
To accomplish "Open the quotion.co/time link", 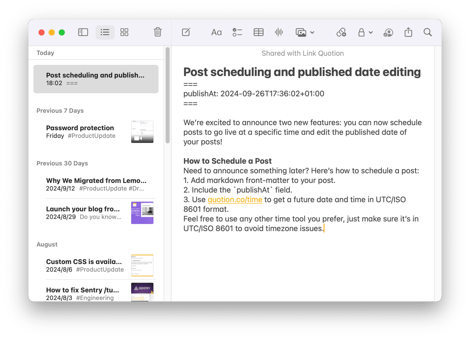I will click(x=235, y=200).
